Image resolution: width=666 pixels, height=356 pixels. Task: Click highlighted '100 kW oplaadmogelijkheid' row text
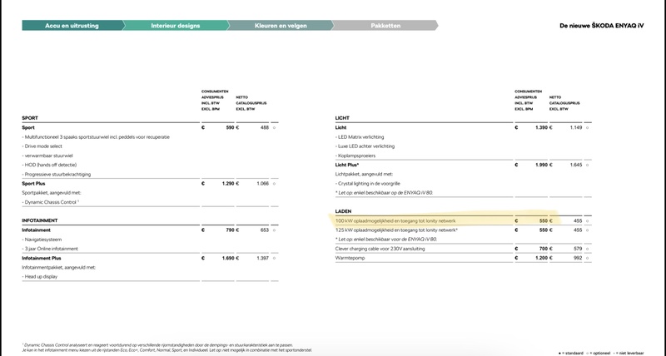click(395, 220)
